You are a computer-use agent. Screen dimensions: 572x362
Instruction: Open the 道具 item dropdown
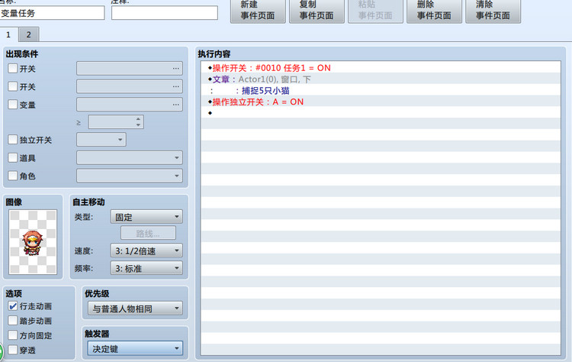130,158
